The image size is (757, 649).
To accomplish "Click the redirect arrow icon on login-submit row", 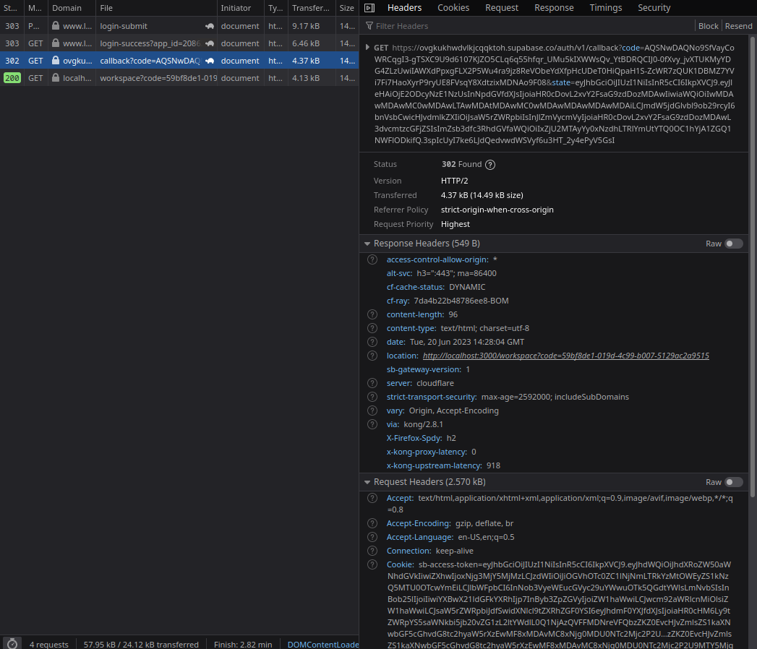I will [210, 25].
